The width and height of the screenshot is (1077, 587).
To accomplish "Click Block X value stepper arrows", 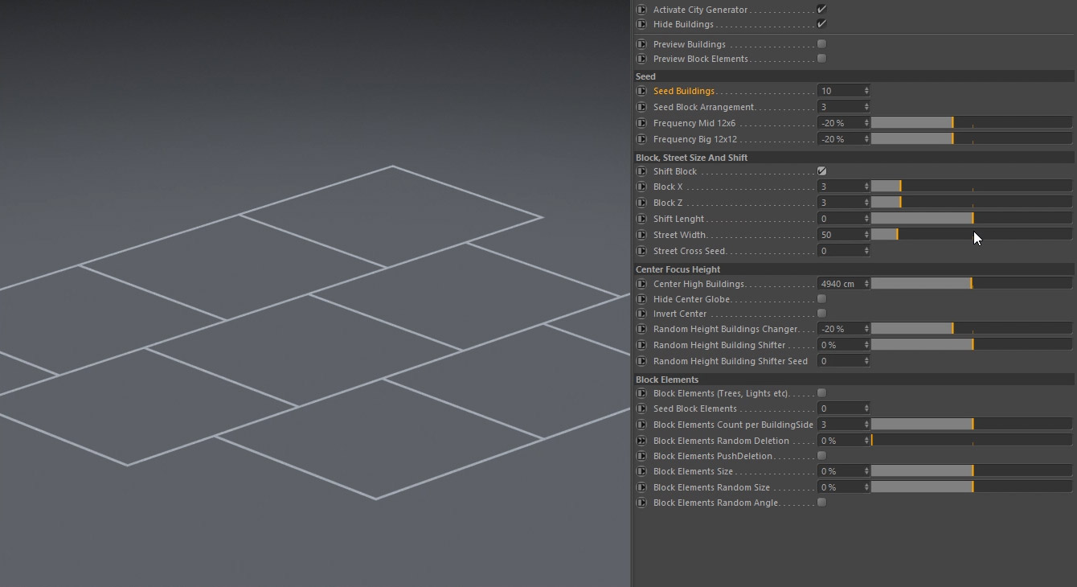I will [x=866, y=187].
